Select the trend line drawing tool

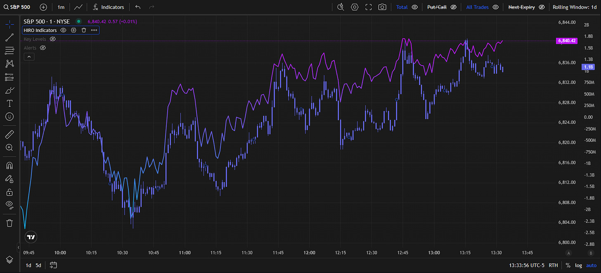pyautogui.click(x=9, y=38)
